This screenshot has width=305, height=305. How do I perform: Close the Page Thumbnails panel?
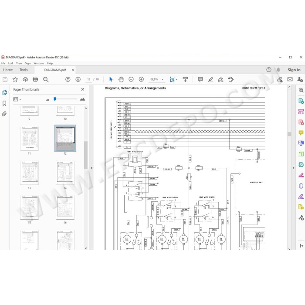coord(83,89)
